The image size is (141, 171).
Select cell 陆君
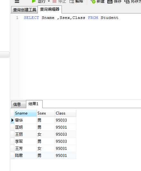[x=25, y=156]
